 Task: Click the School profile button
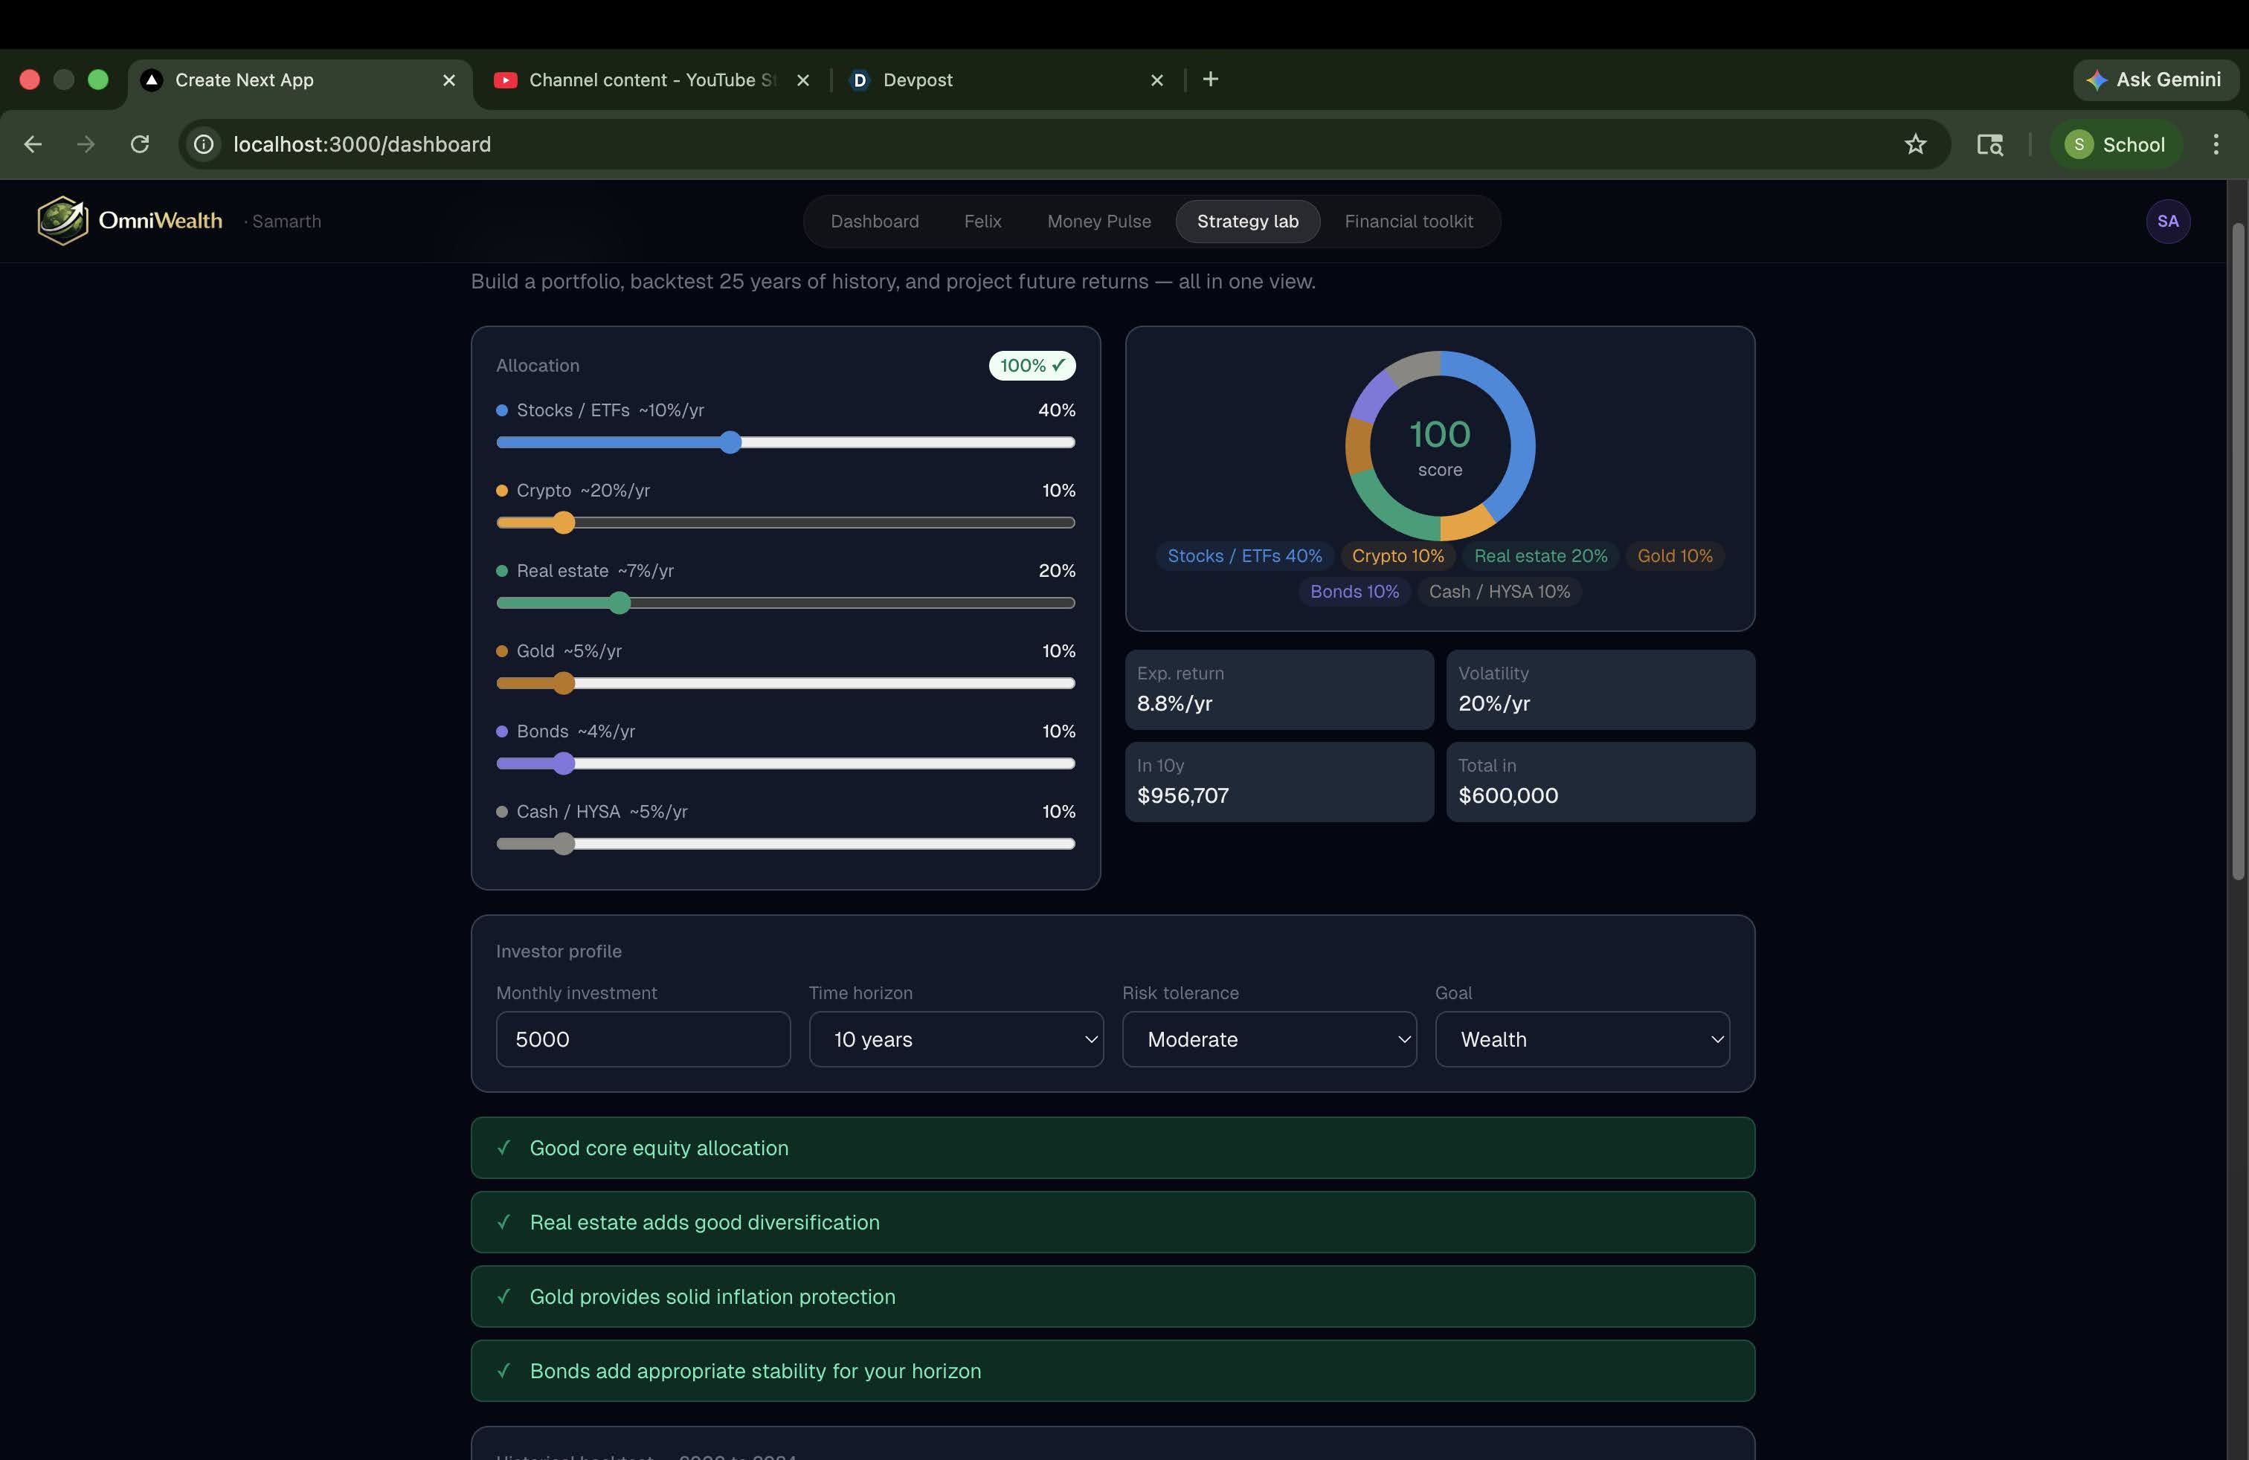(x=2115, y=144)
